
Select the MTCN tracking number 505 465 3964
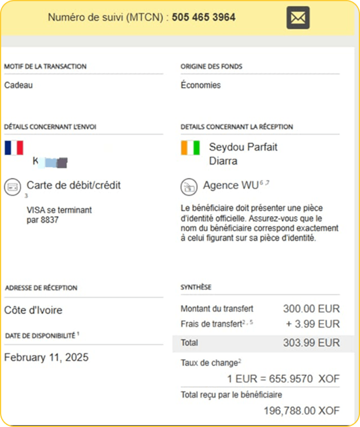point(203,18)
